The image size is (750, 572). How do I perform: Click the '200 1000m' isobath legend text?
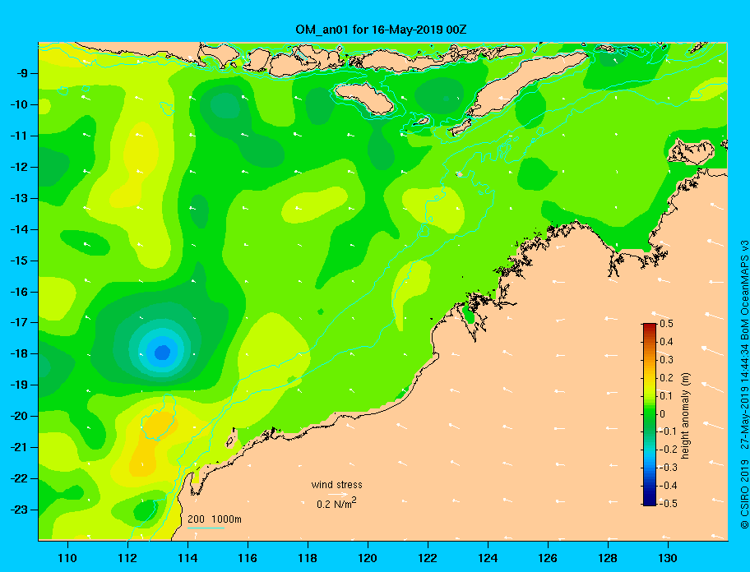[x=215, y=519]
